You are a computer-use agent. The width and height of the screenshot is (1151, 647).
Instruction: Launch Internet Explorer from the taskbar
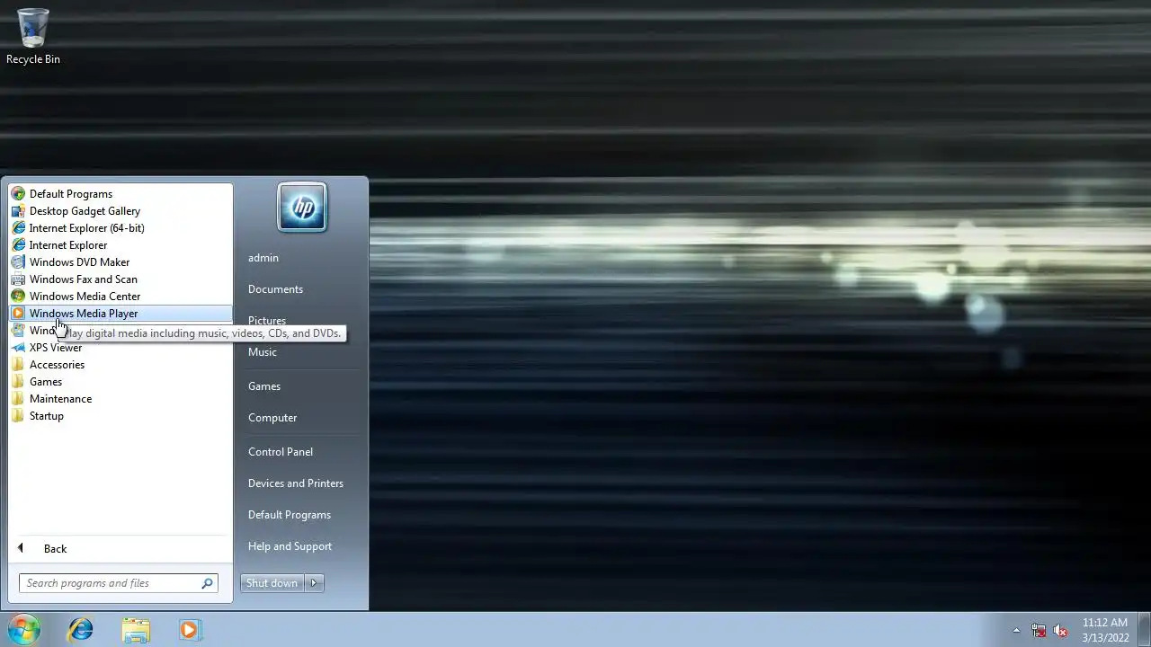click(x=81, y=630)
